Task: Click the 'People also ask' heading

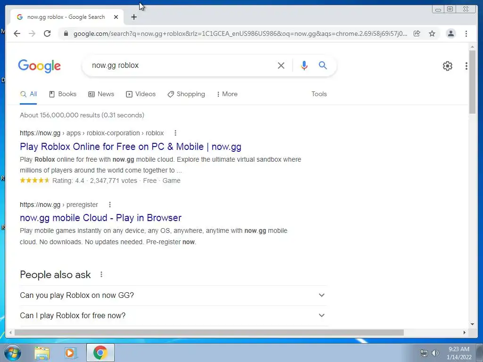Action: (55, 275)
